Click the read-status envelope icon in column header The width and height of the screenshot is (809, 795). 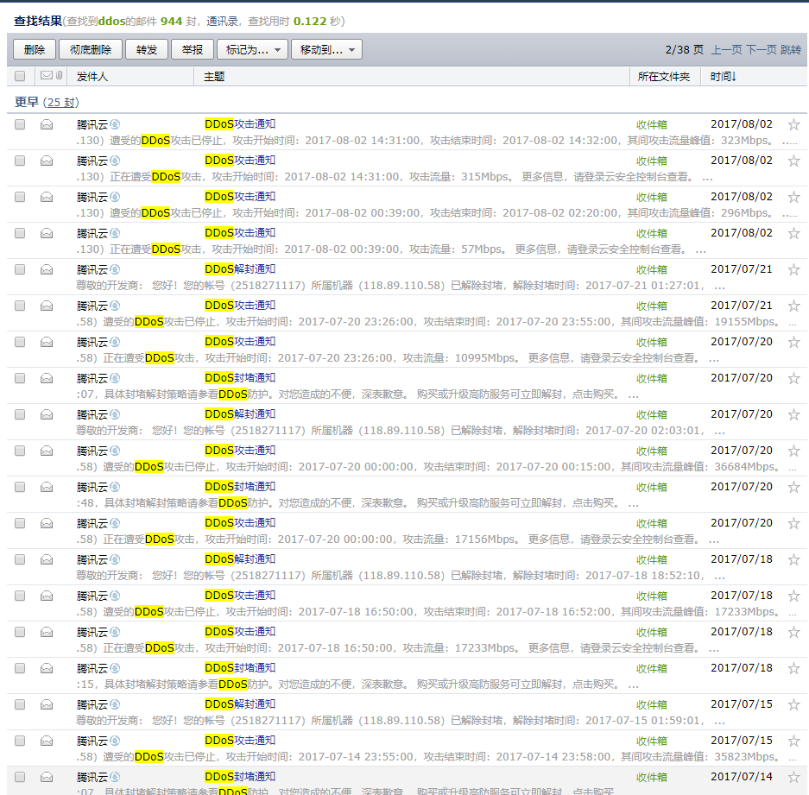(47, 76)
